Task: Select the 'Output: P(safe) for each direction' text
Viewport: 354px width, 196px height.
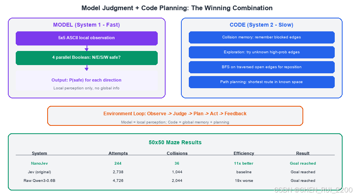Action: click(x=87, y=80)
